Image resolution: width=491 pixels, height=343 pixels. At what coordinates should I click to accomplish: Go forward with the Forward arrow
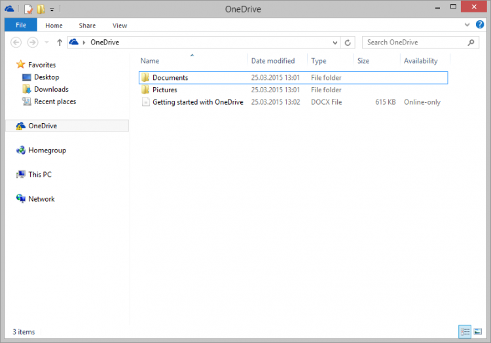pyautogui.click(x=33, y=43)
